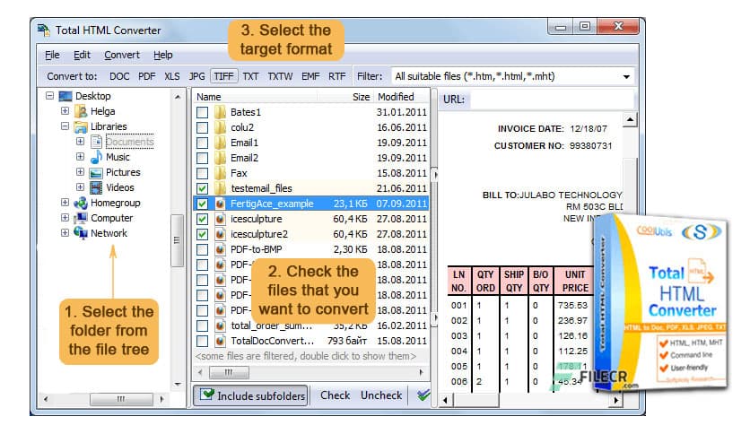Click the TotalDocConvert file icon
The image size is (750, 434).
point(220,341)
